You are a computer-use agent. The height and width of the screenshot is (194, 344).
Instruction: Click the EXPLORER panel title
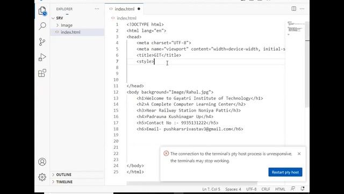(x=64, y=9)
